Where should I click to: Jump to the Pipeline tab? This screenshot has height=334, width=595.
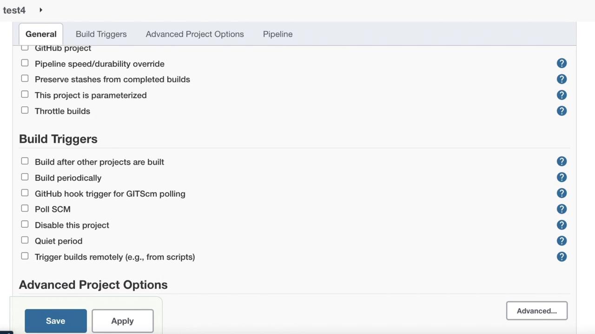[x=278, y=34]
